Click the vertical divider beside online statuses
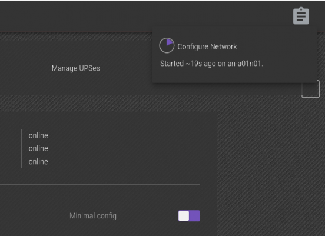The width and height of the screenshot is (325, 236). [x=21, y=148]
